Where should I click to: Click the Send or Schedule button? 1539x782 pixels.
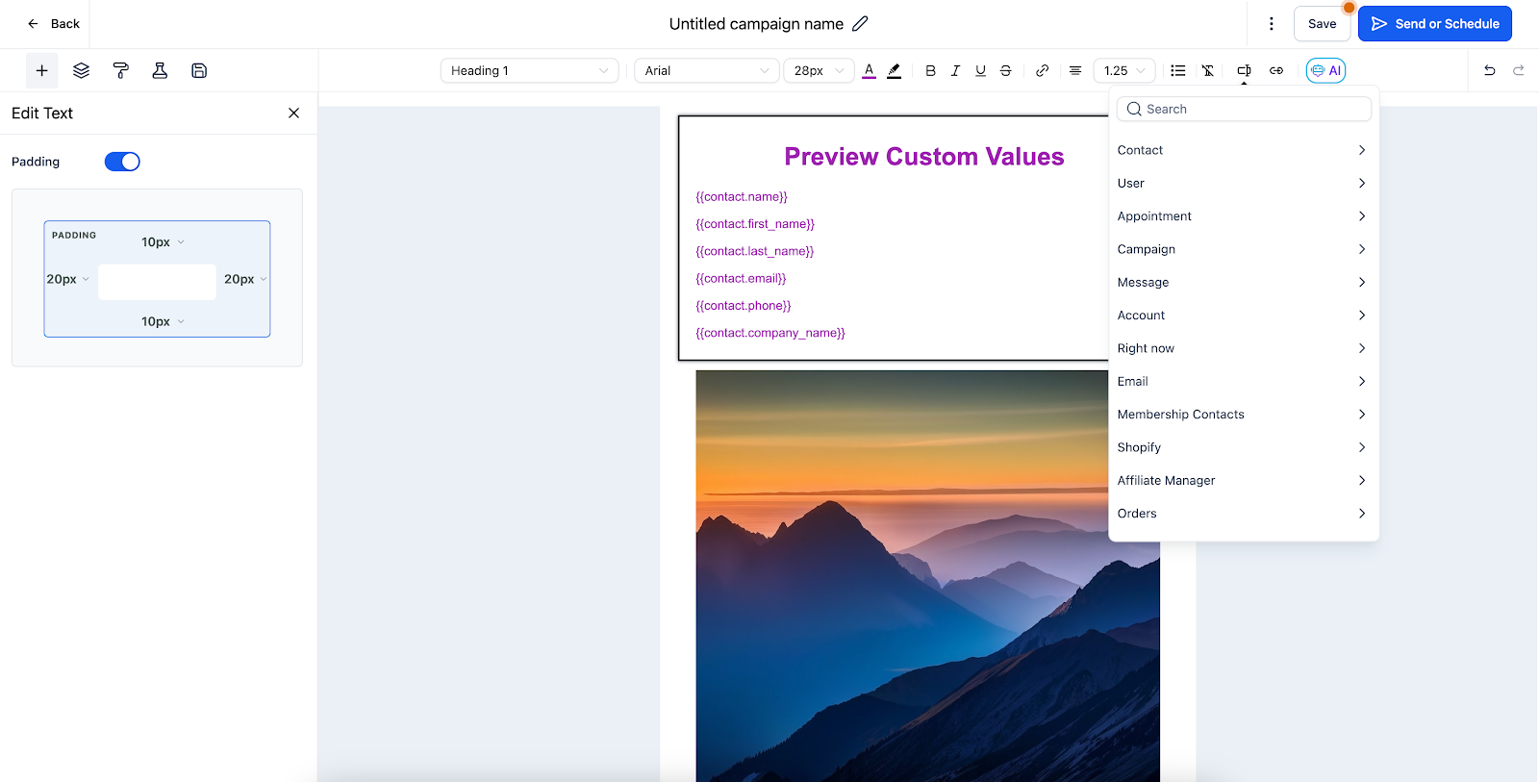click(1435, 23)
